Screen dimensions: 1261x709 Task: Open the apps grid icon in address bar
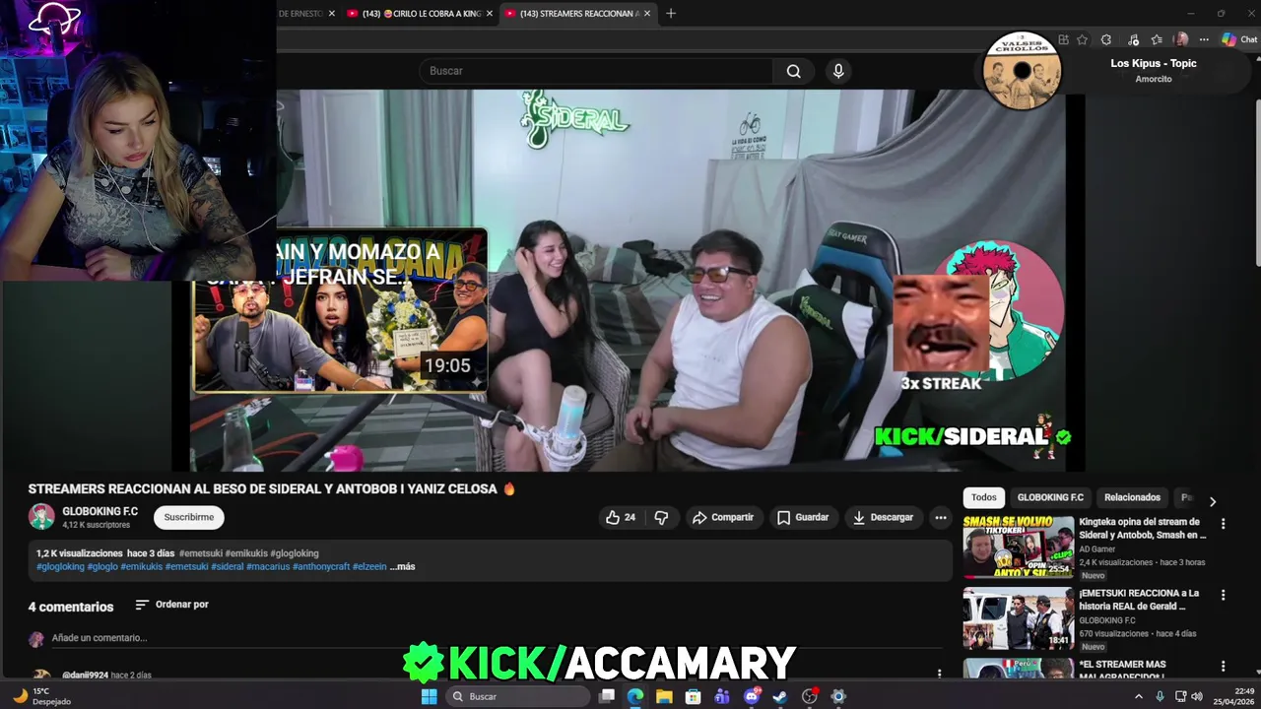click(x=1063, y=39)
